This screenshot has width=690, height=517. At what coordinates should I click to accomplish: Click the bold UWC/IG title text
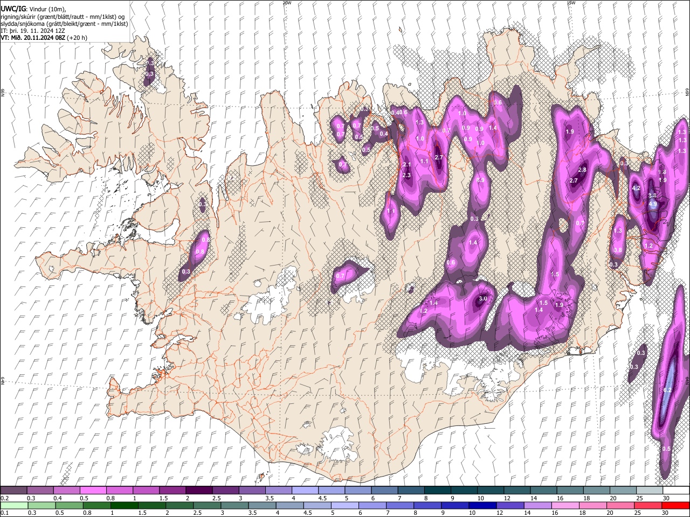[13, 9]
